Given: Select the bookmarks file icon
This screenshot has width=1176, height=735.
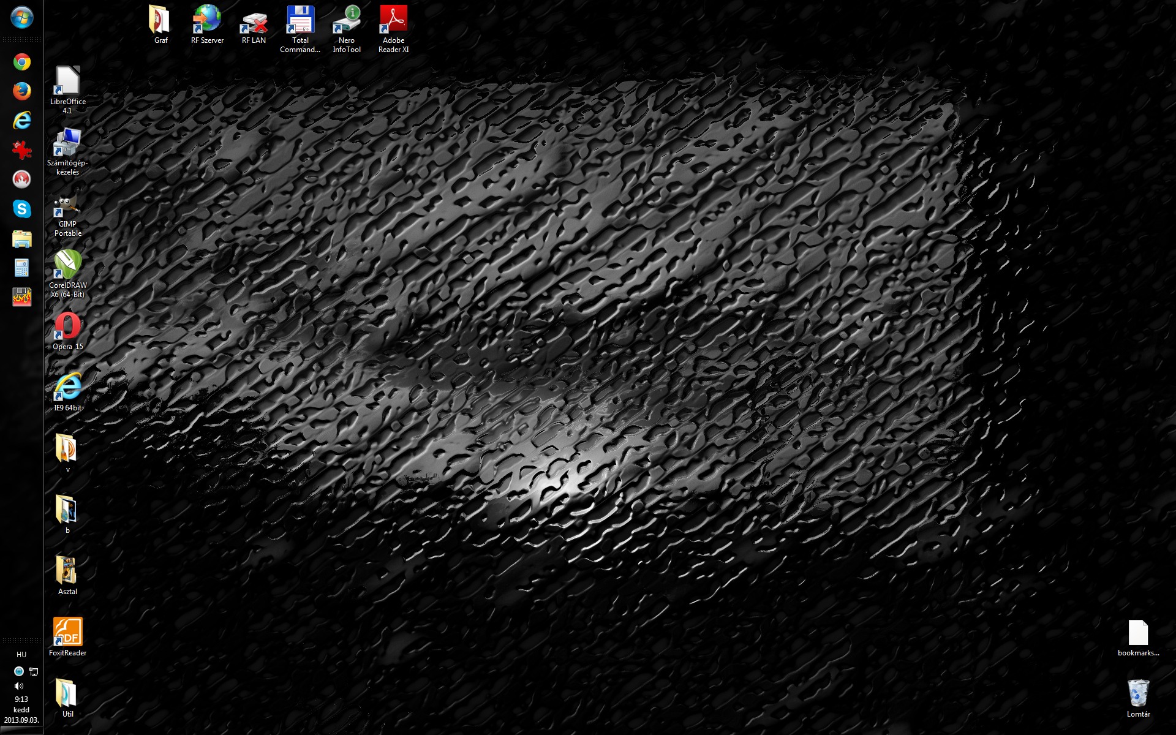Looking at the screenshot, I should [x=1138, y=638].
